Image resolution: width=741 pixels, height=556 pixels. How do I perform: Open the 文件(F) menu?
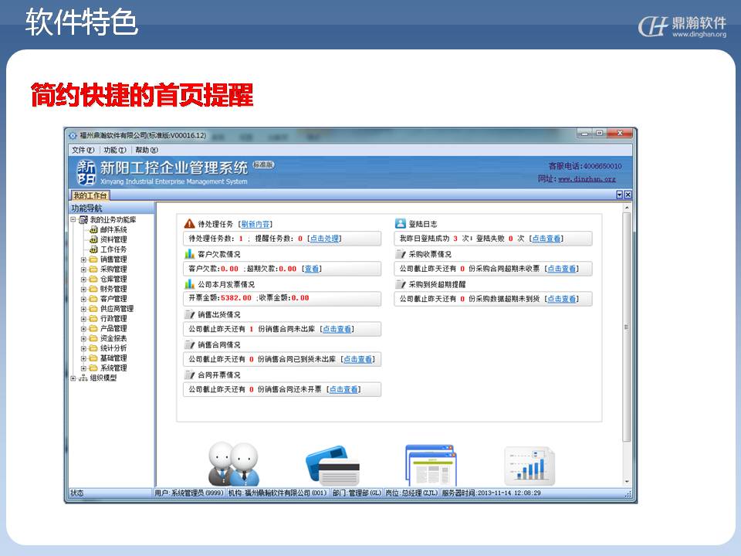(83, 150)
